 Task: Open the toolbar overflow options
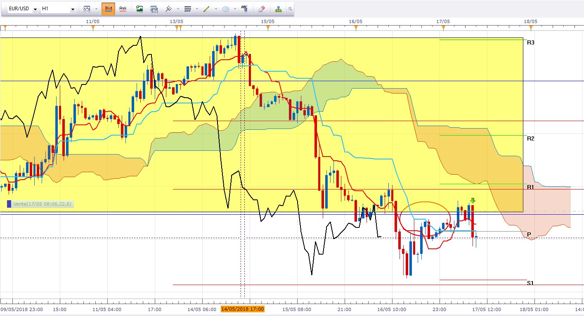pyautogui.click(x=290, y=9)
